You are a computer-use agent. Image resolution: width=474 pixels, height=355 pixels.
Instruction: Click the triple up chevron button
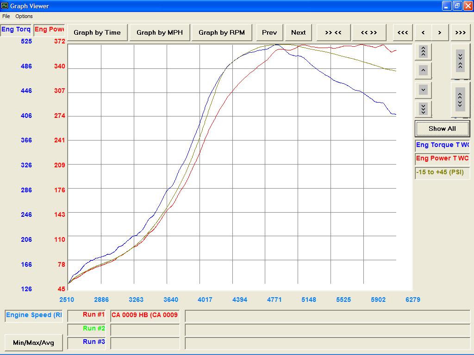click(423, 51)
